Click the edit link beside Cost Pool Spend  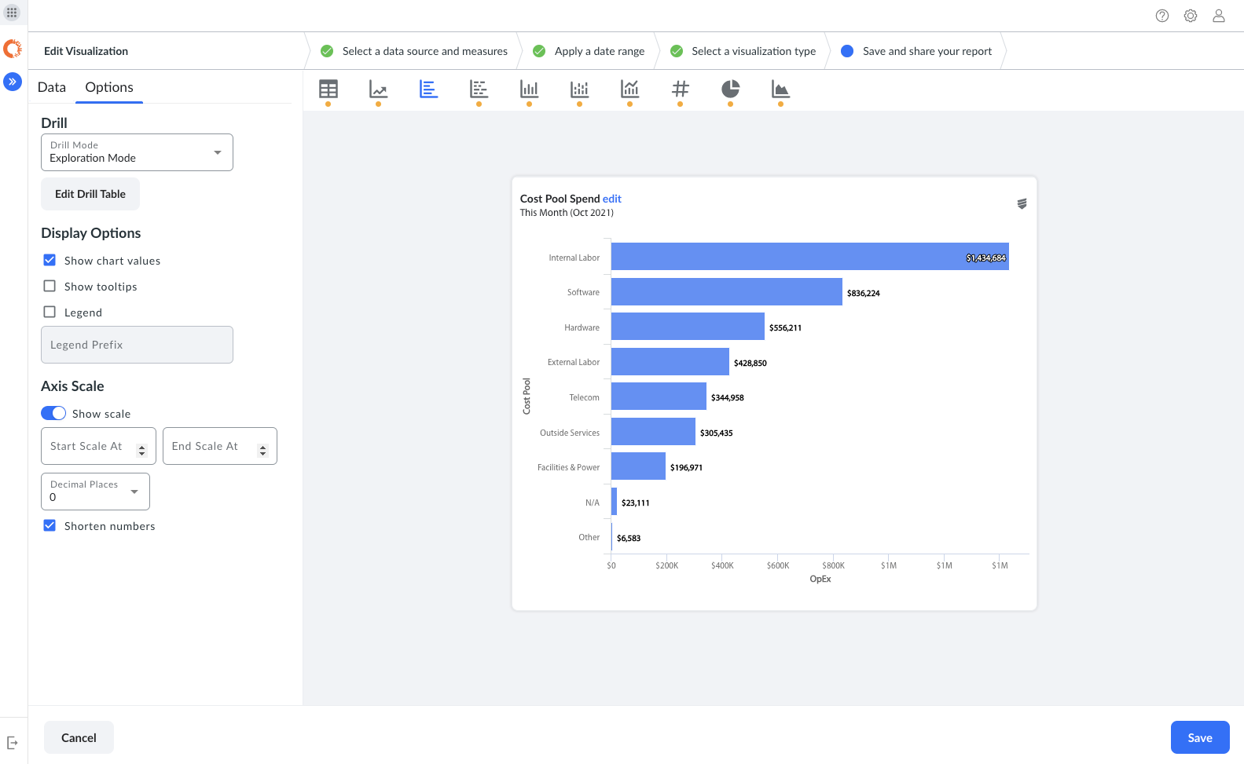[611, 199]
